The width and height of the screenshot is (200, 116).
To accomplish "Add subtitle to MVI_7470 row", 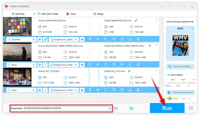I will pos(40,90).
